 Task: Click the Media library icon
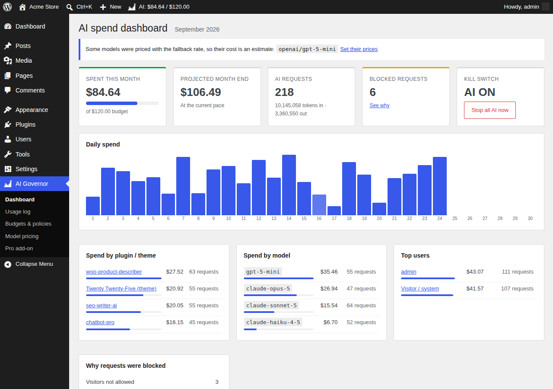pos(8,61)
